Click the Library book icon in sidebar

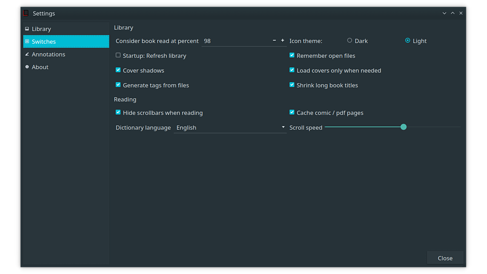pyautogui.click(x=27, y=29)
